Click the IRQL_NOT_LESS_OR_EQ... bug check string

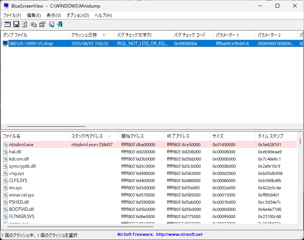tap(142, 44)
